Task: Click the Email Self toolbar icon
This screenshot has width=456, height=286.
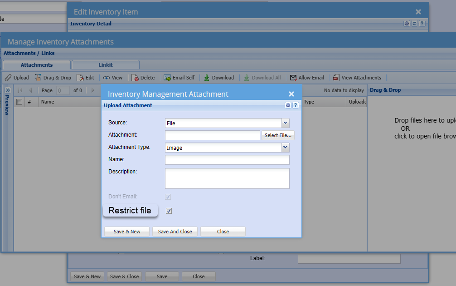Action: point(167,78)
